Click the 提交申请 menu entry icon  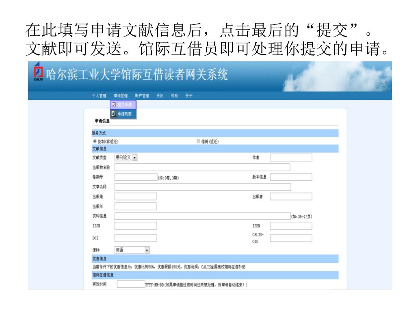(114, 105)
